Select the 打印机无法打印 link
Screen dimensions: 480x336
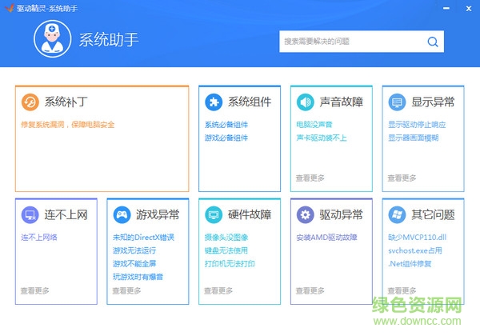(230, 263)
